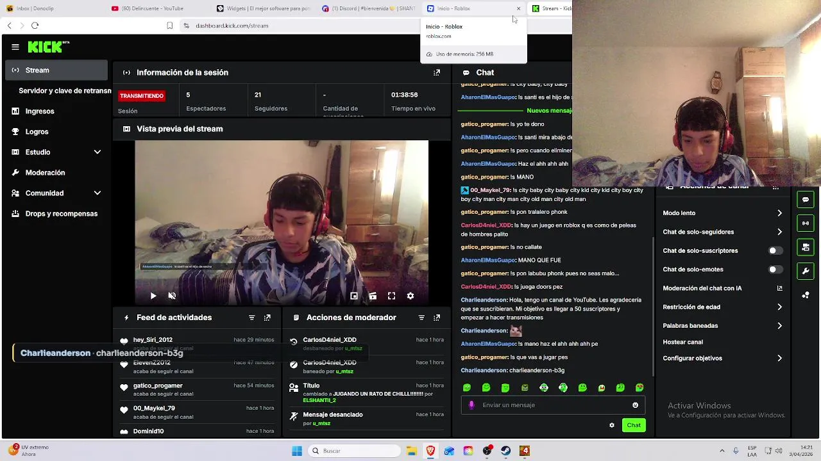Switch preview to theater mode

coord(373,296)
